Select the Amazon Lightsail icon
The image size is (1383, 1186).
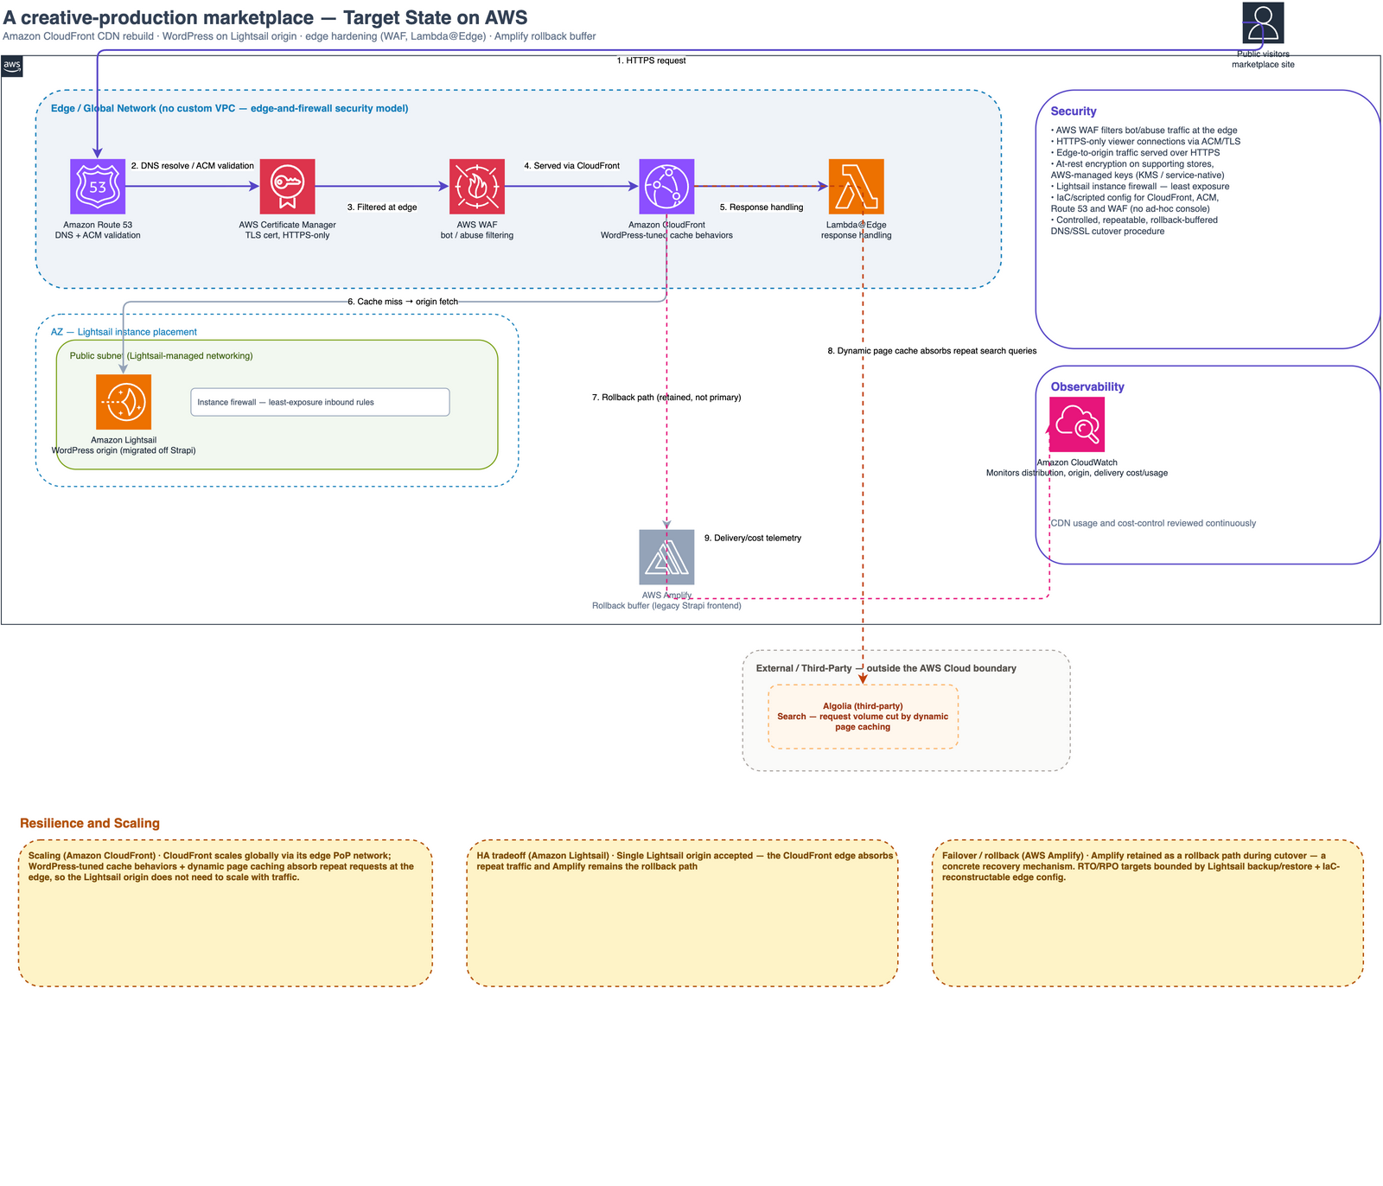pos(124,402)
